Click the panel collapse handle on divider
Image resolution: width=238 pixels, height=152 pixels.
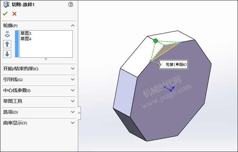[79, 113]
